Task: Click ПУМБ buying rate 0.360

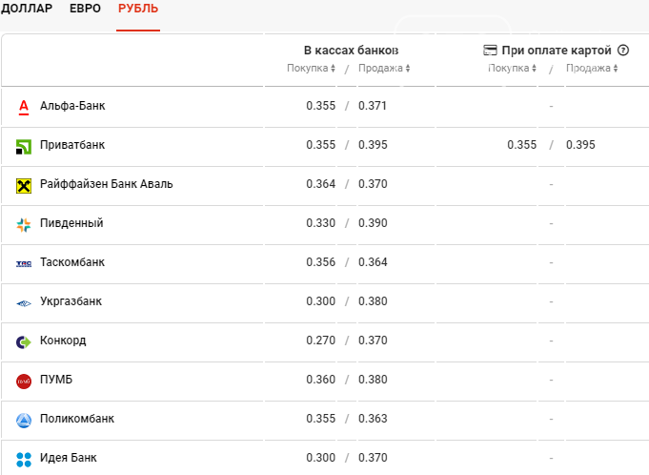Action: (321, 380)
